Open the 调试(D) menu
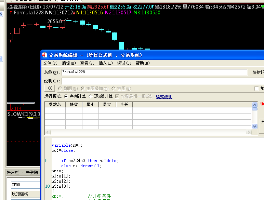 tap(124, 63)
